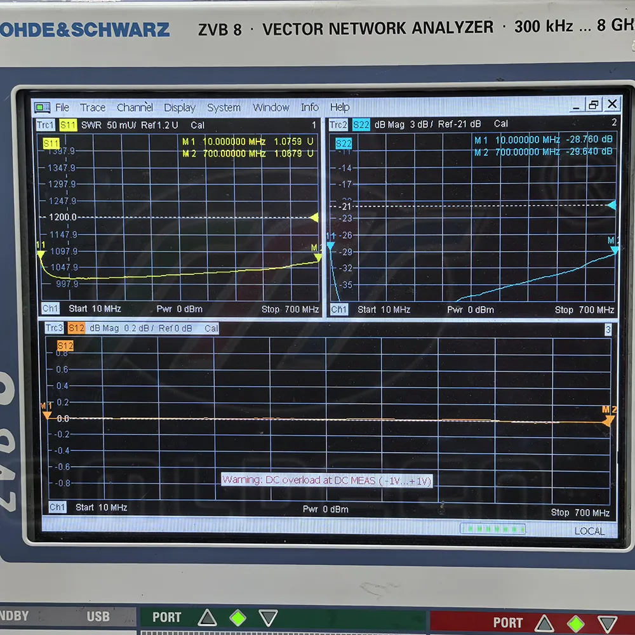Screen dimensions: 635x635
Task: Select the cyan reference triangle at -21 dB
Action: 612,205
